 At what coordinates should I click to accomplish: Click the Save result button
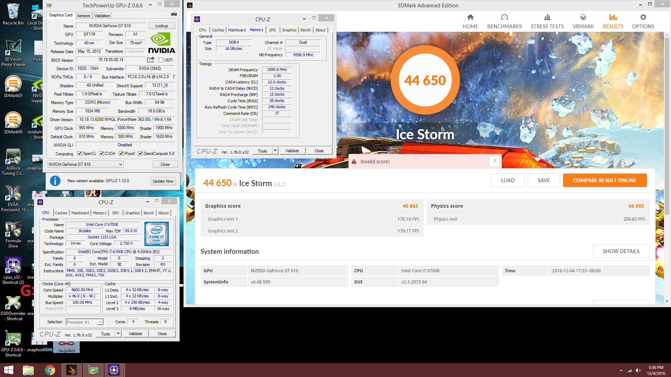(x=544, y=180)
